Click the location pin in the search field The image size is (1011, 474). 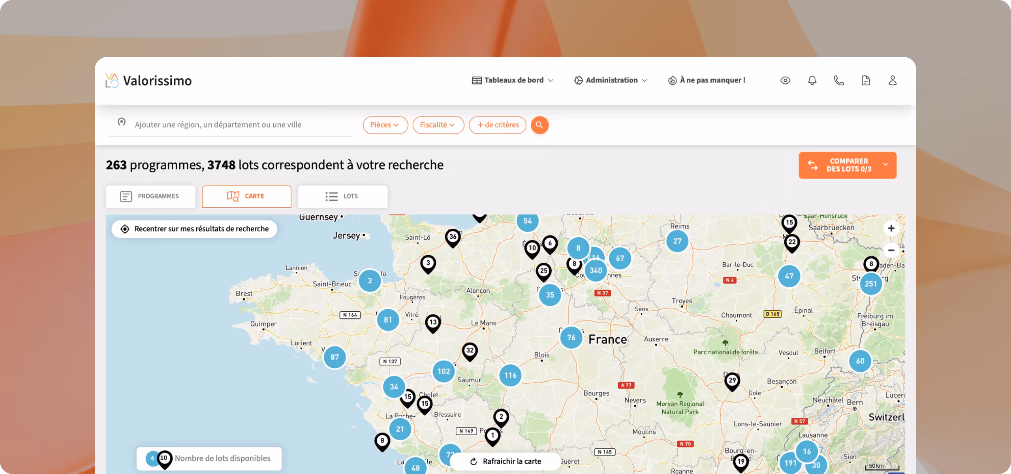[121, 122]
